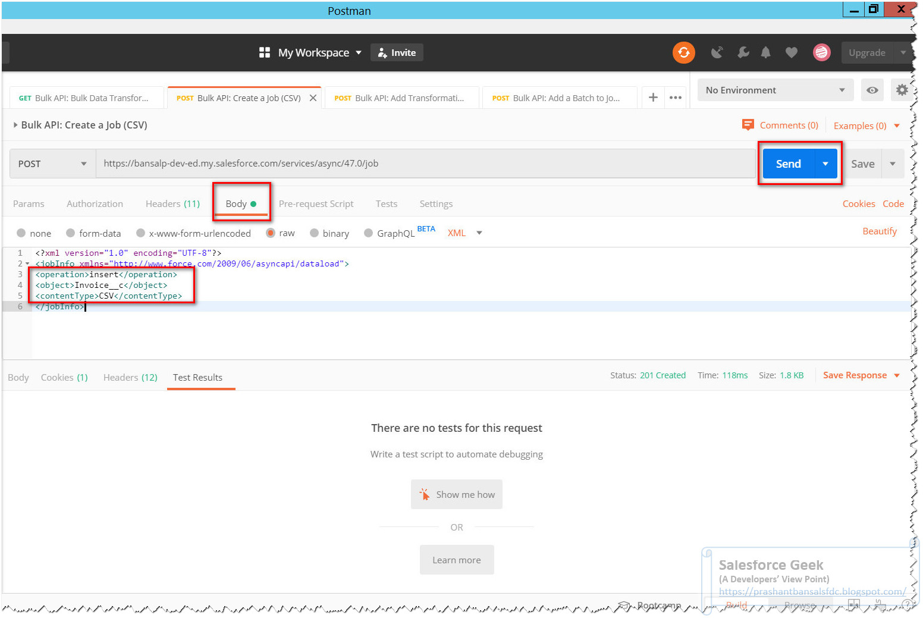Click the request URL input field

426,164
